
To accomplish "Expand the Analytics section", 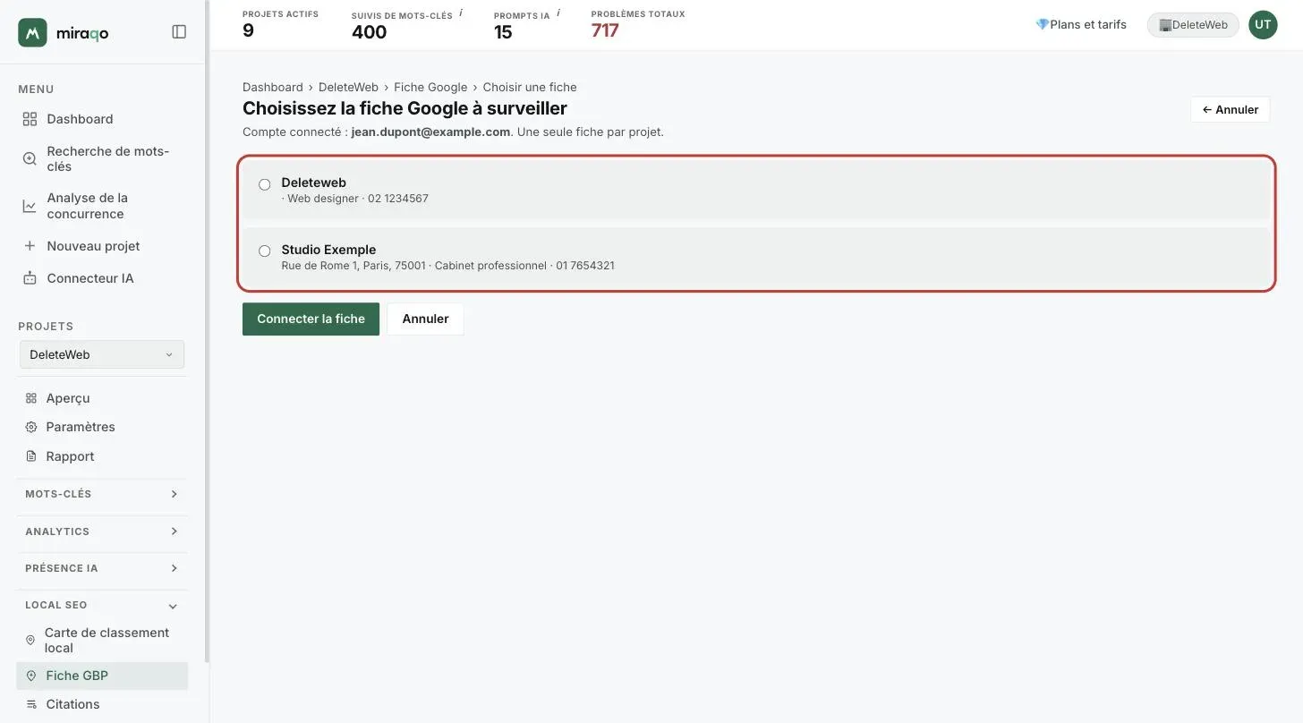I will tap(102, 532).
